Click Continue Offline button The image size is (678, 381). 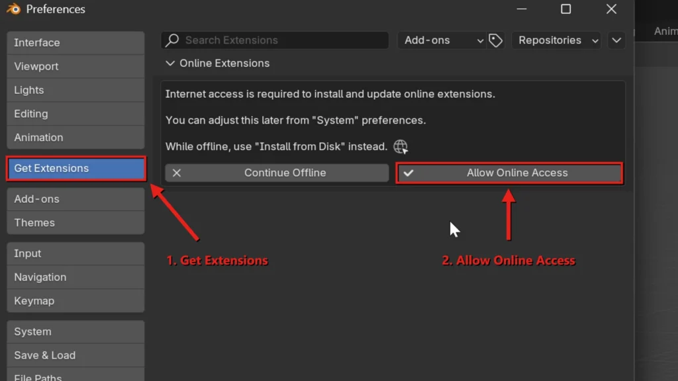pos(277,173)
